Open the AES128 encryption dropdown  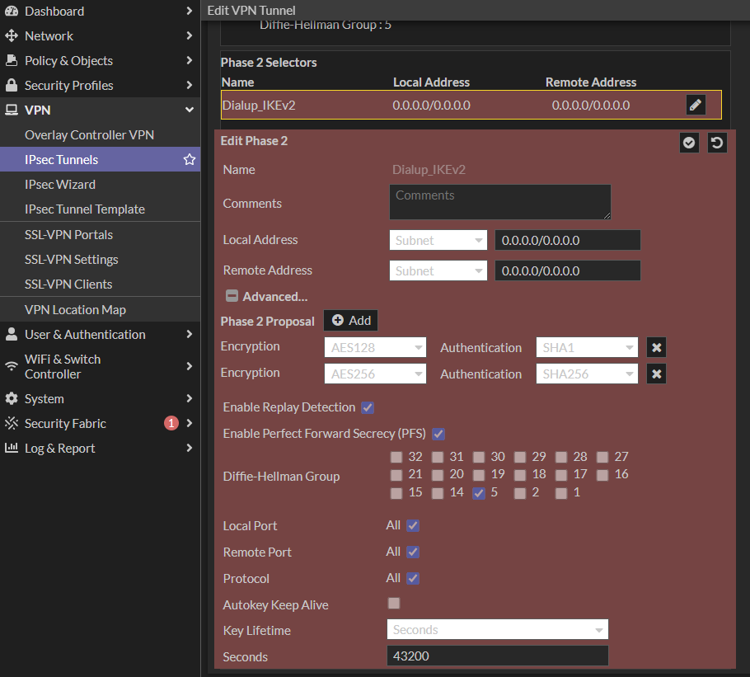click(x=374, y=347)
